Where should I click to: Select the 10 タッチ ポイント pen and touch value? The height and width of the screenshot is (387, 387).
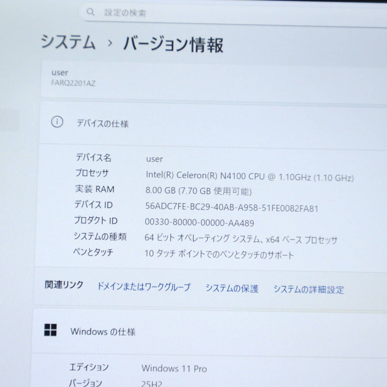point(219,254)
